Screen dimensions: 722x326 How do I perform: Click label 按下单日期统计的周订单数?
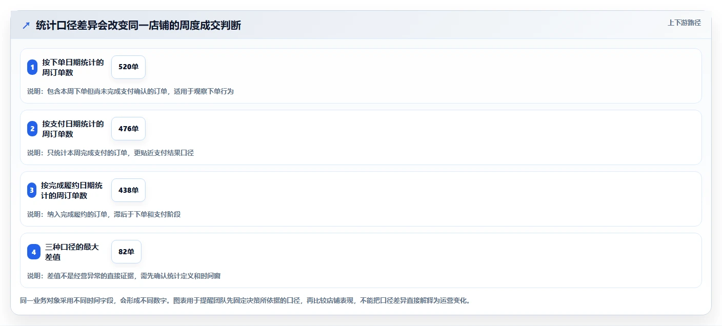[x=73, y=67]
